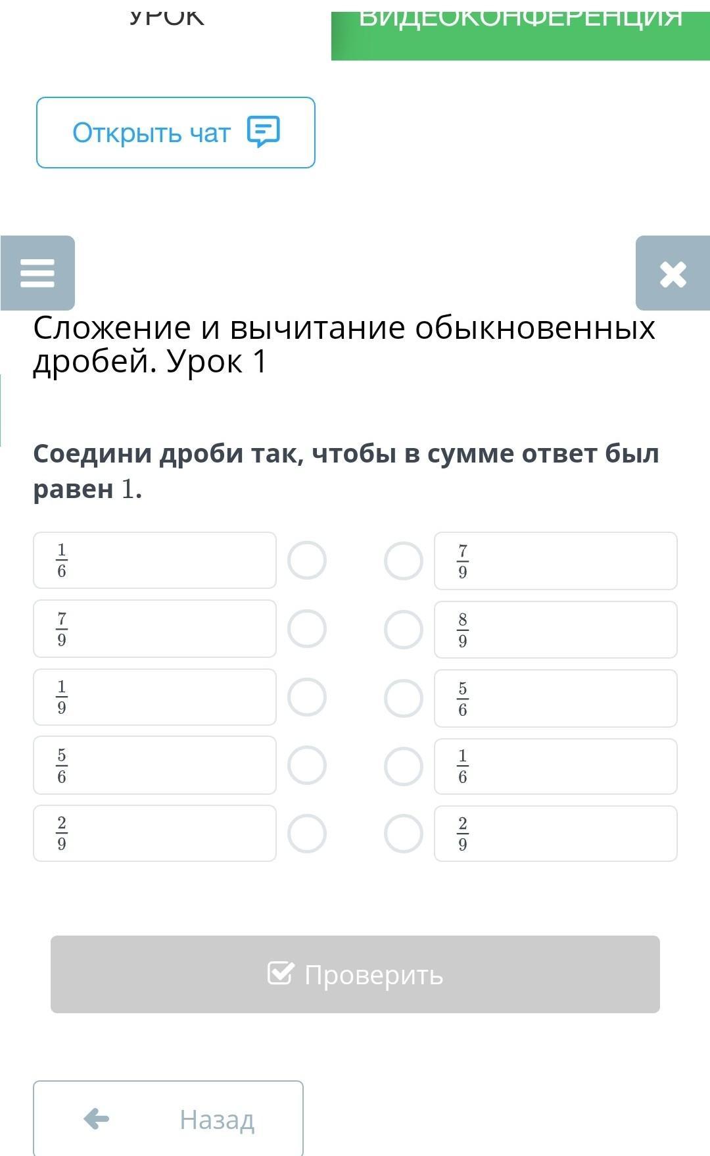The height and width of the screenshot is (1156, 710).
Task: Select radio circle beside right 2/9
Action: [404, 834]
